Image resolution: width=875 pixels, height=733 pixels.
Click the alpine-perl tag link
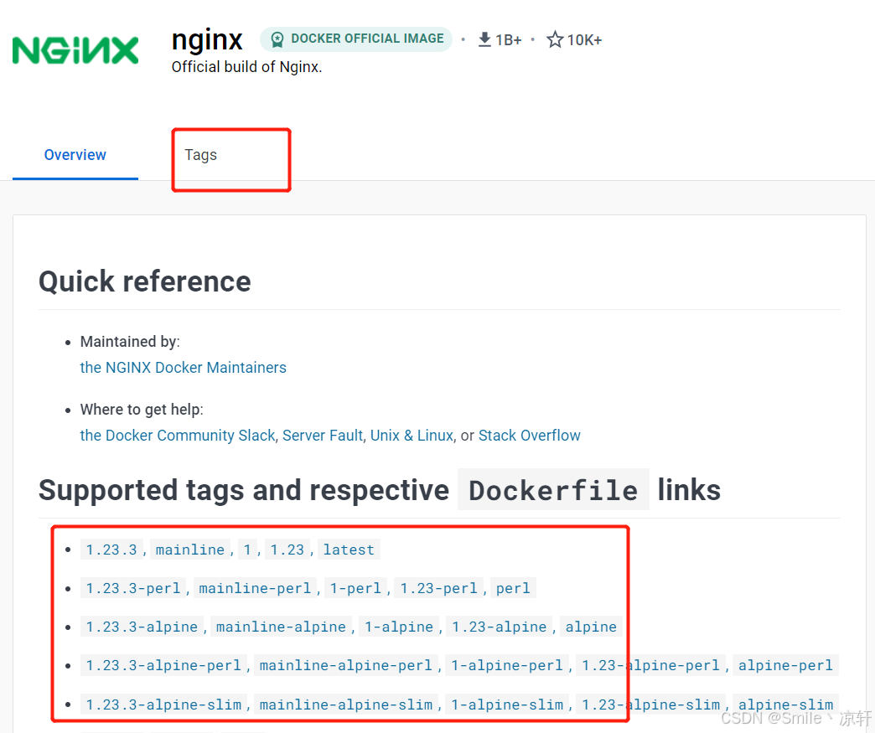[785, 665]
